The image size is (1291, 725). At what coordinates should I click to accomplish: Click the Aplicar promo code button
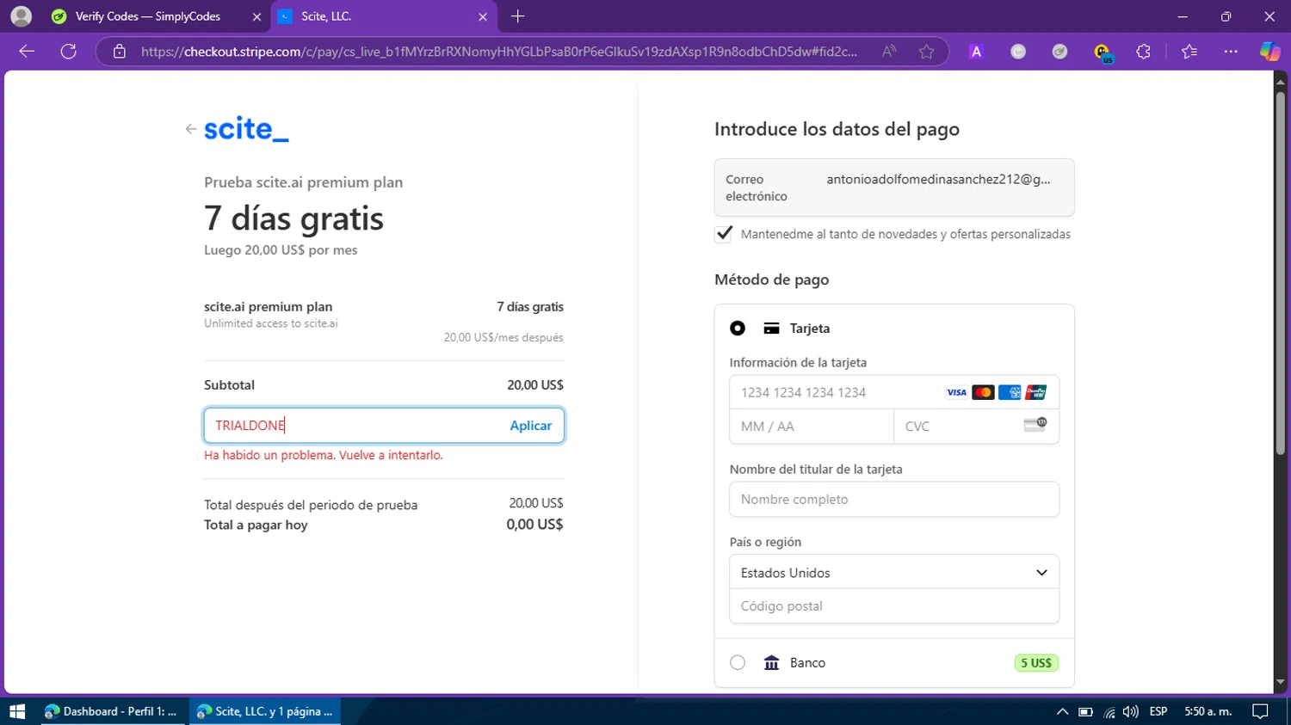(530, 426)
